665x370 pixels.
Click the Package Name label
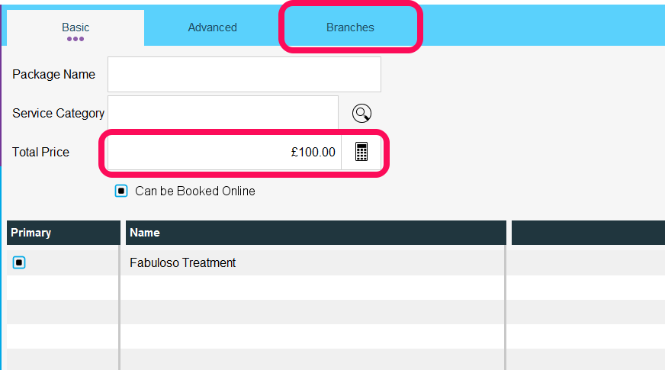[54, 74]
